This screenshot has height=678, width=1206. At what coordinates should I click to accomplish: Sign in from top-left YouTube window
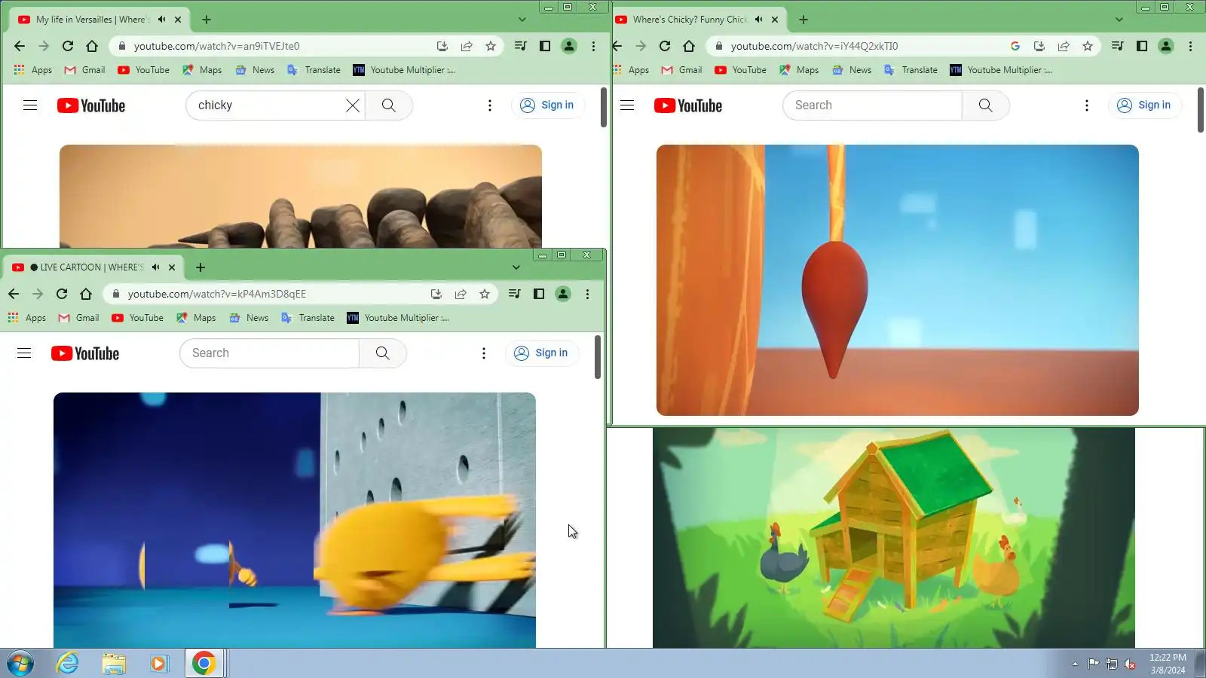[548, 105]
